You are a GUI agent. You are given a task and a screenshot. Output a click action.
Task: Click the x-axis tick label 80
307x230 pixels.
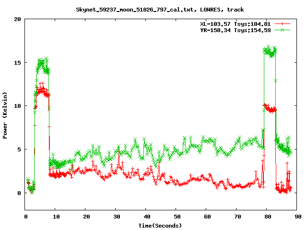point(268,217)
